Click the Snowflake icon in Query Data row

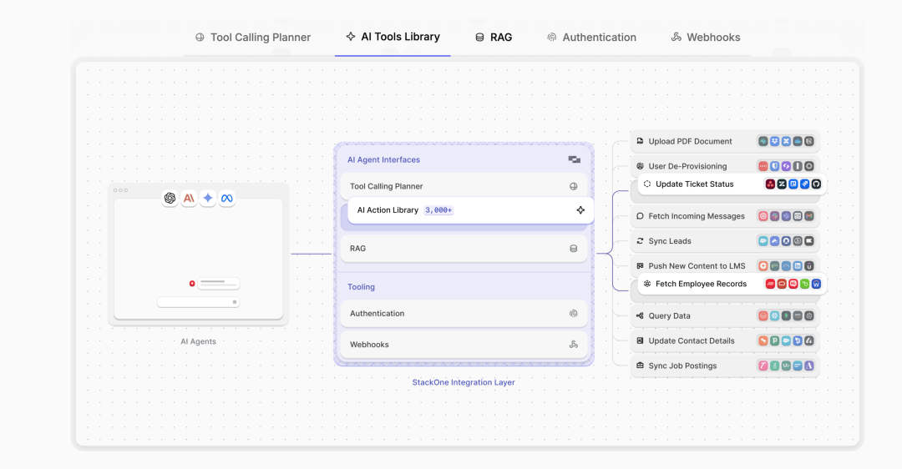(775, 315)
